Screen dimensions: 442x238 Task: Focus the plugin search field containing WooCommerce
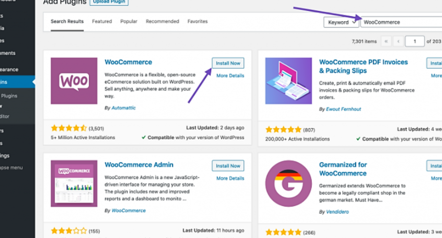401,22
